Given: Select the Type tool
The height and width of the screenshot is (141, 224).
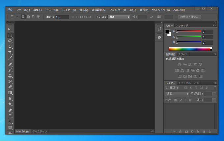Looking at the screenshot, I should [x=10, y=116].
